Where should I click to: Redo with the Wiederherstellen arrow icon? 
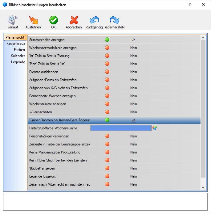pos(115,20)
